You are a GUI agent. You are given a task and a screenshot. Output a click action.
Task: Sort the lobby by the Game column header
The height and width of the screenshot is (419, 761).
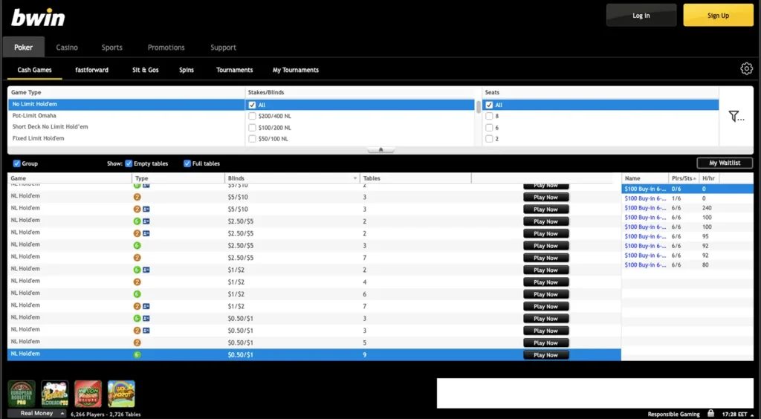[70, 178]
